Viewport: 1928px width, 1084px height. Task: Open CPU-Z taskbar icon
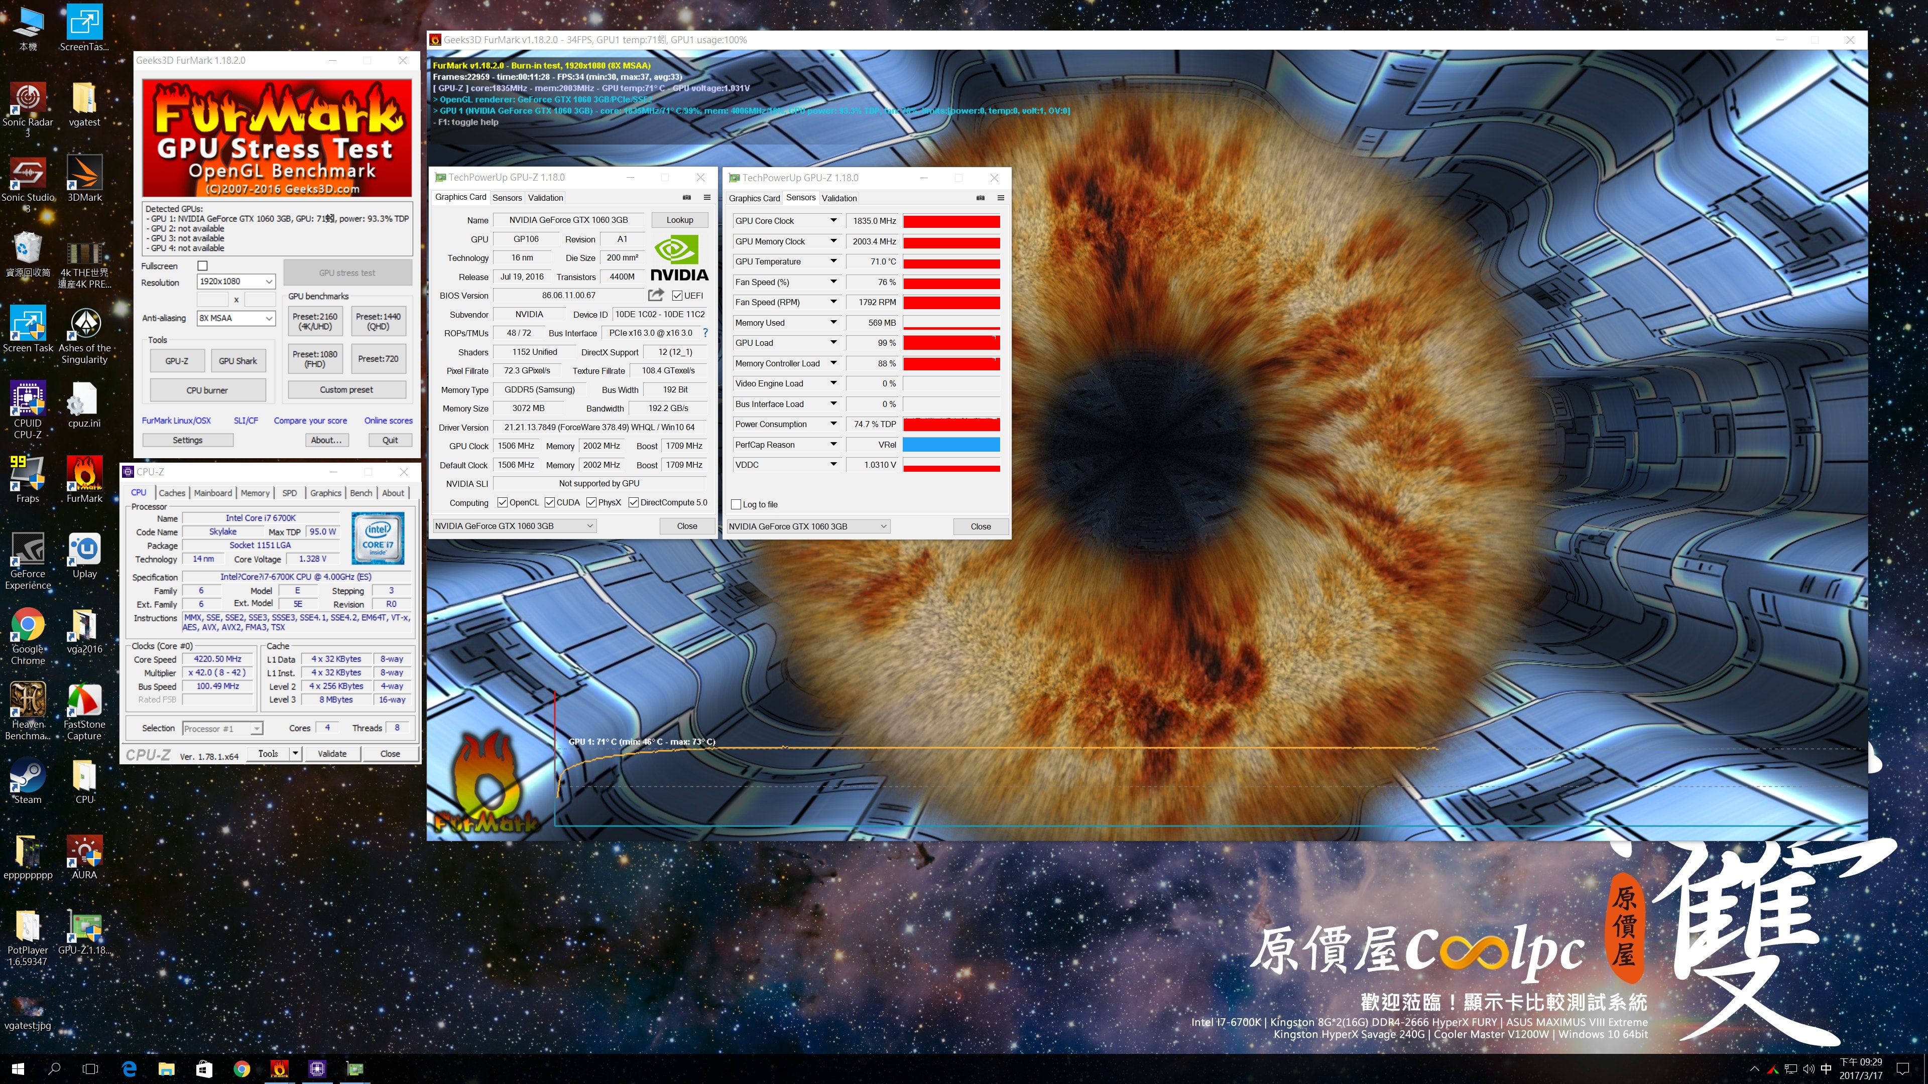317,1069
